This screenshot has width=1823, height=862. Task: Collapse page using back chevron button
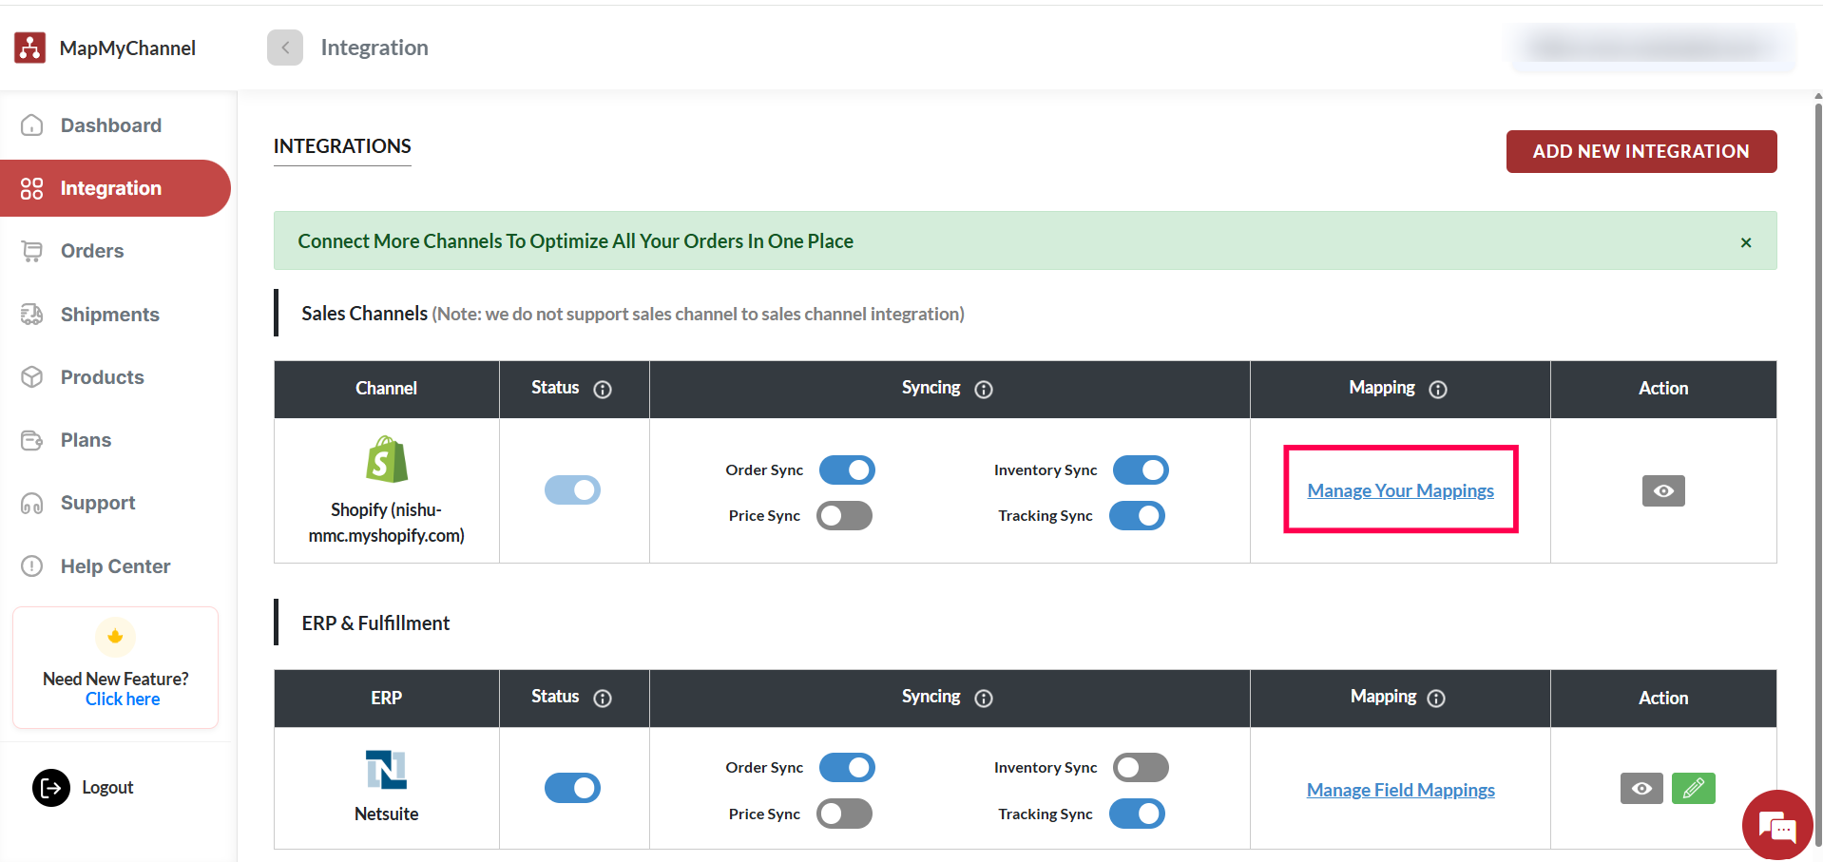[285, 48]
